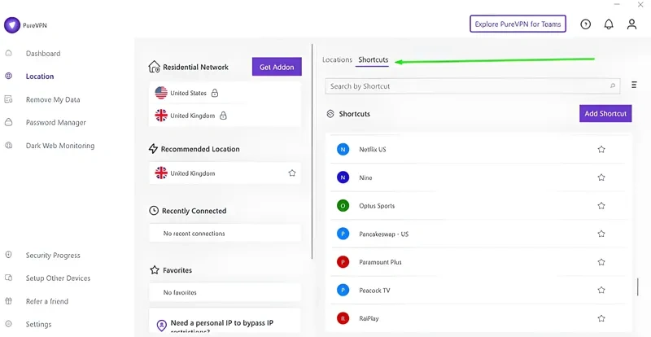
Task: Click the Dark Web Monitoring sidebar icon
Action: [8, 146]
